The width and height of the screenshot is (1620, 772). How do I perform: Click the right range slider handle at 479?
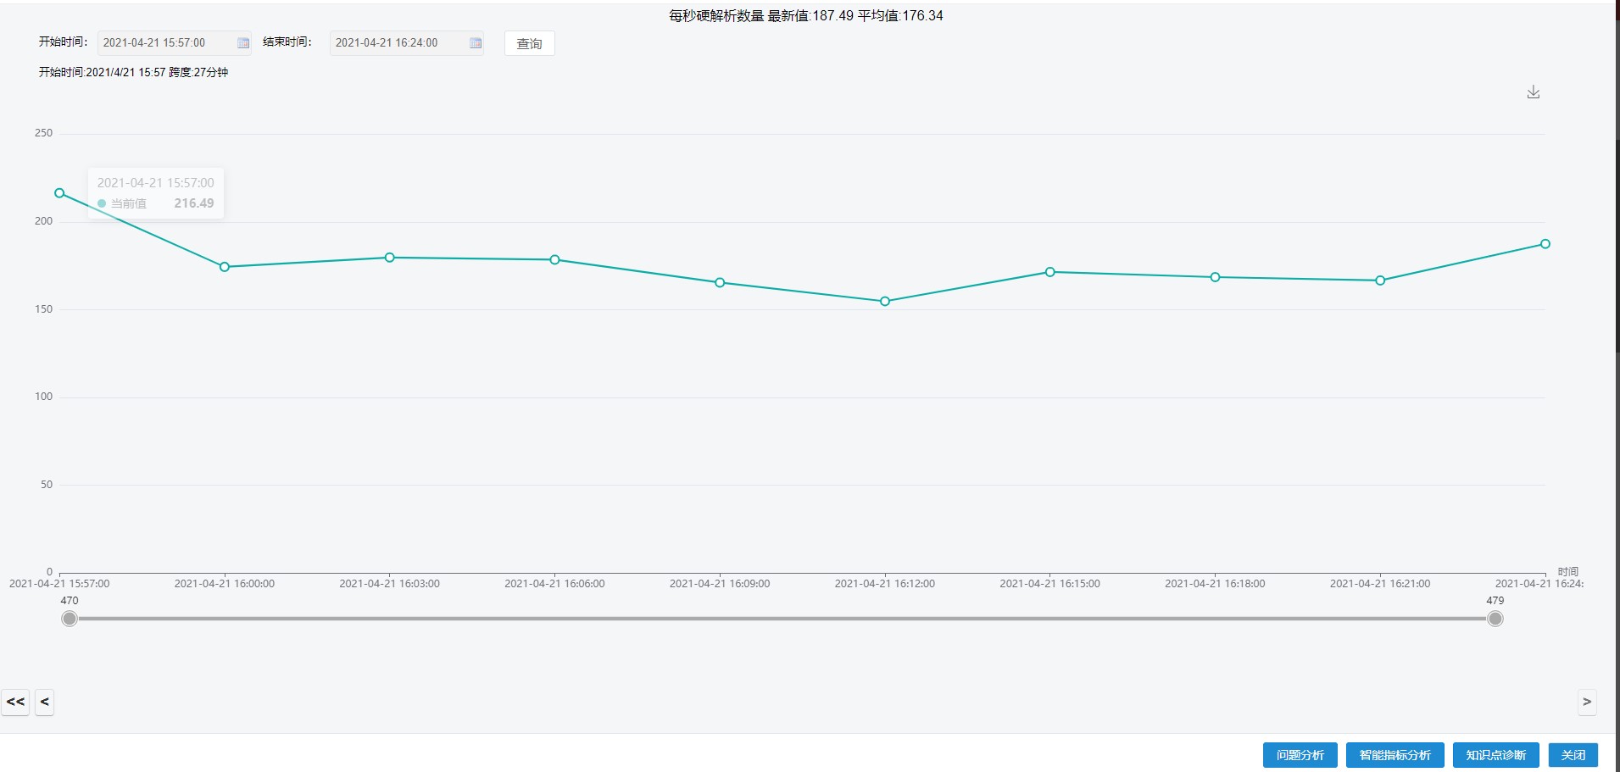[1495, 619]
